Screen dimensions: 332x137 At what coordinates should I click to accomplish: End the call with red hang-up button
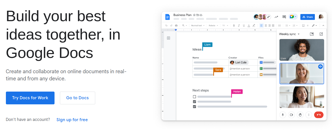coord(319,115)
